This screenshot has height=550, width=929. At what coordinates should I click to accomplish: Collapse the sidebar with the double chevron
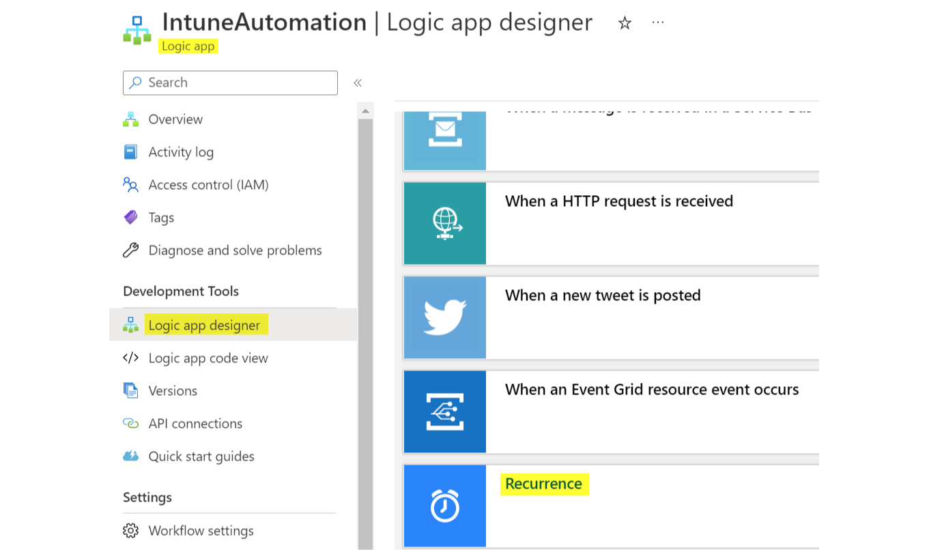(x=358, y=82)
